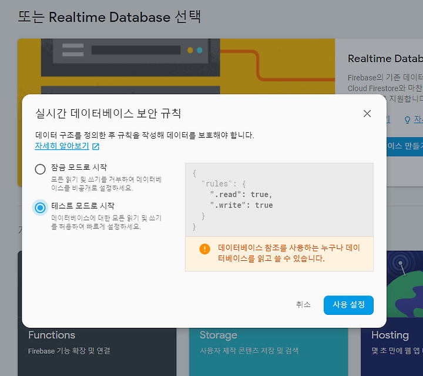Click the rules JSON code preview

coord(279,200)
